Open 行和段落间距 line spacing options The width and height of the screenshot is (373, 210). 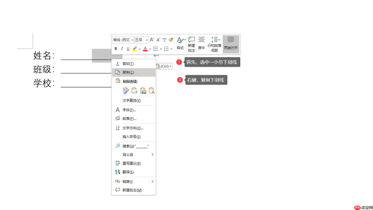214,44
